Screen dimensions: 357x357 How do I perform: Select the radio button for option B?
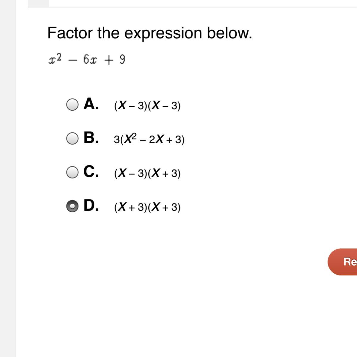[x=72, y=139]
